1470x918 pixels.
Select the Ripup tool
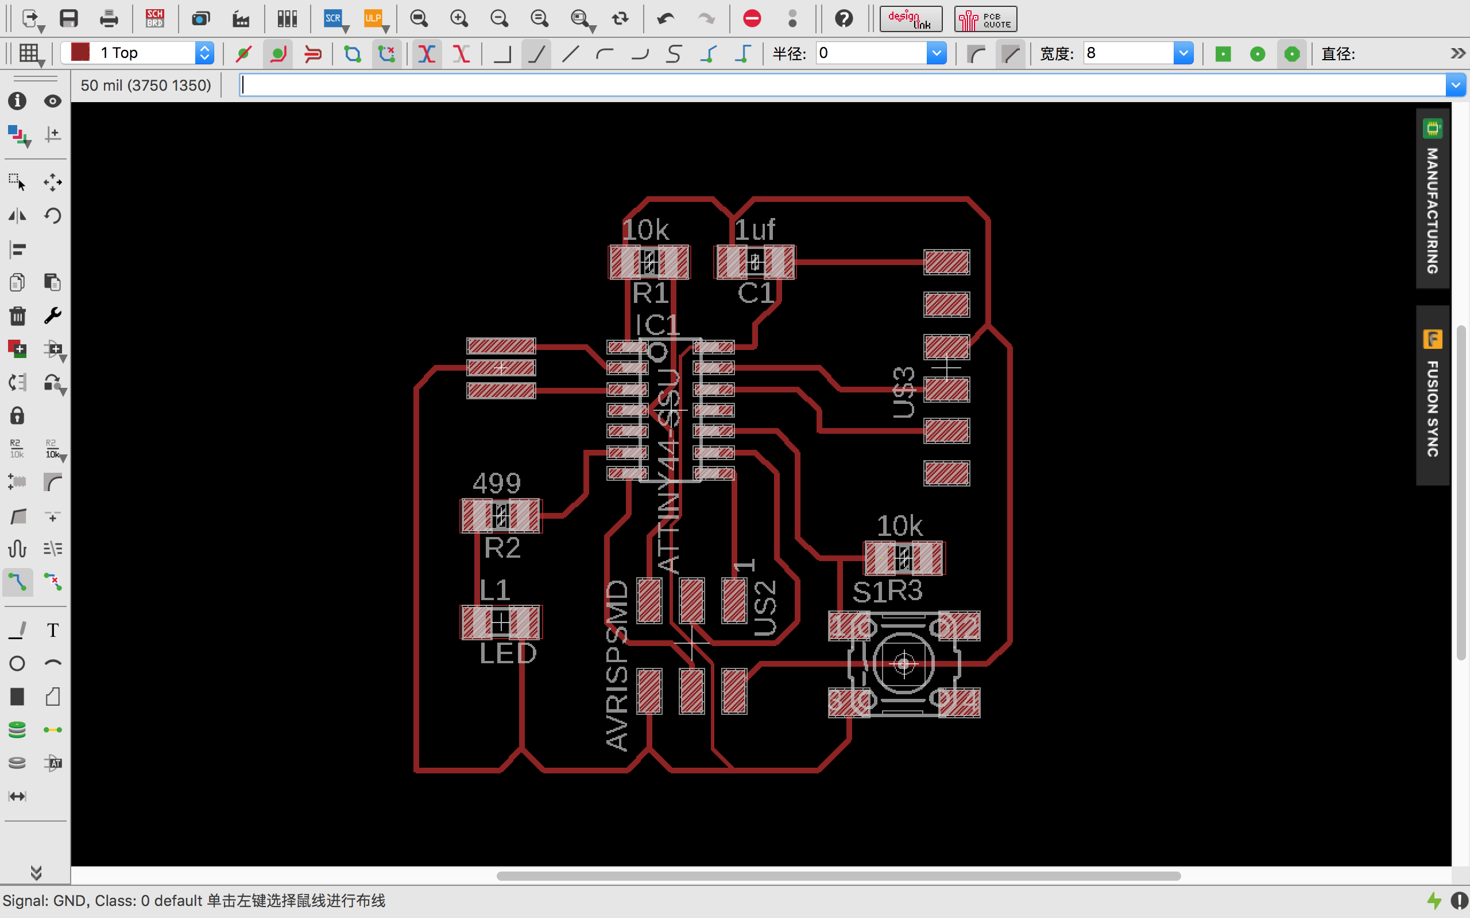53,582
